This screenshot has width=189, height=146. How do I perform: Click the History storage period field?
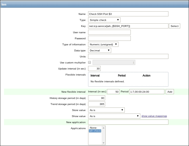(97, 98)
